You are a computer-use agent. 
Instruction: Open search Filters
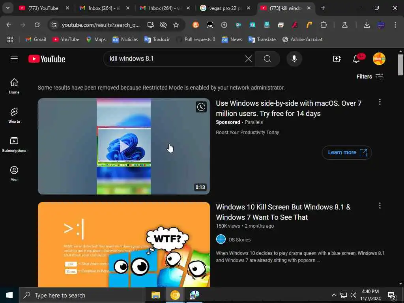click(x=370, y=77)
